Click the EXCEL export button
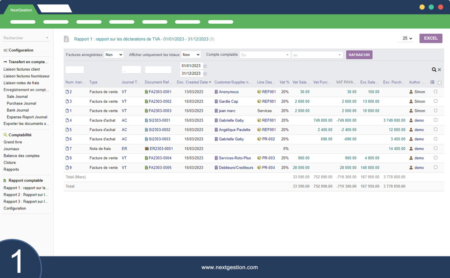 point(431,39)
